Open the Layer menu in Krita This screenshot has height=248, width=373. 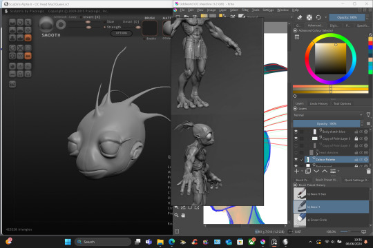click(222, 10)
